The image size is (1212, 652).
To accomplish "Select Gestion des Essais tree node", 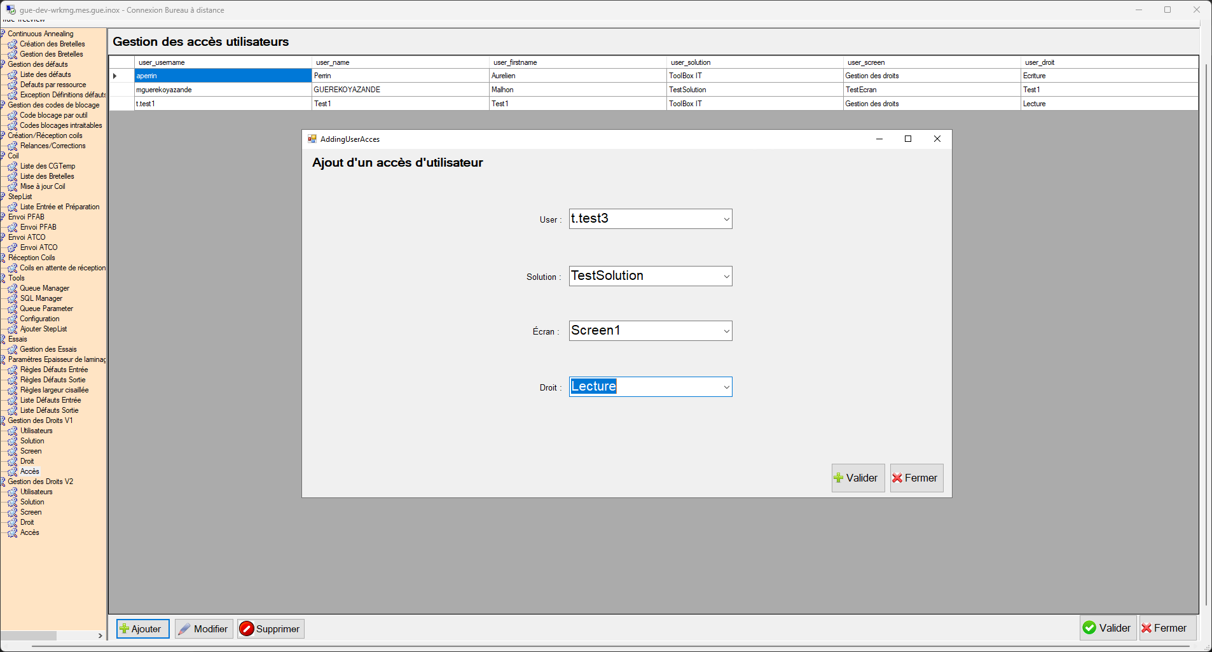I will (48, 350).
